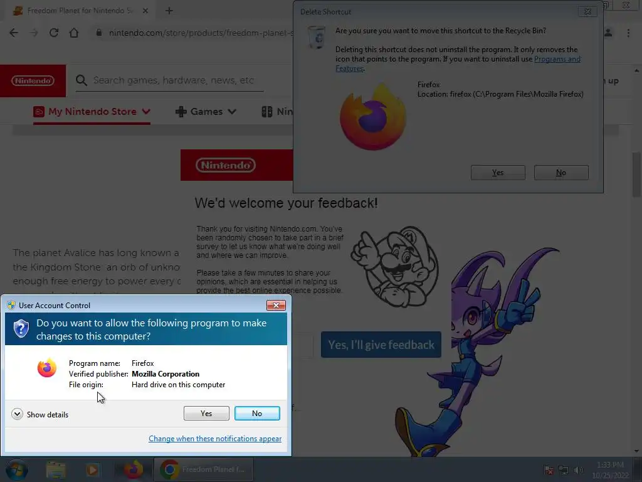Click Yes in Delete Shortcut dialog
The height and width of the screenshot is (482, 642).
[x=498, y=173]
